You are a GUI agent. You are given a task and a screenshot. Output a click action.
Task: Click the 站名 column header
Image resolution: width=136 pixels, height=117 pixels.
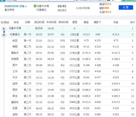tap(16, 22)
